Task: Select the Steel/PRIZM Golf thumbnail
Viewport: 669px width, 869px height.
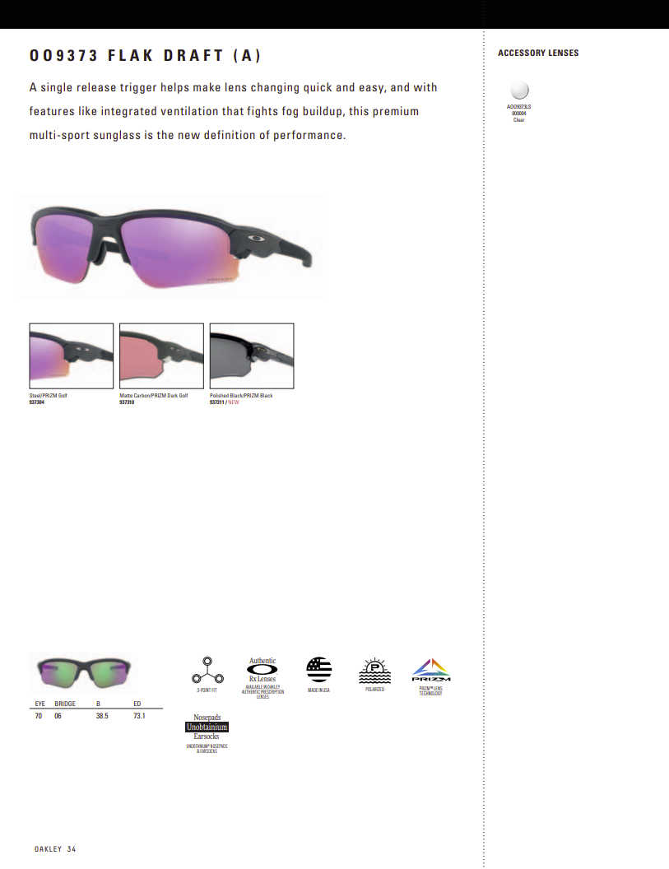Action: click(x=72, y=355)
